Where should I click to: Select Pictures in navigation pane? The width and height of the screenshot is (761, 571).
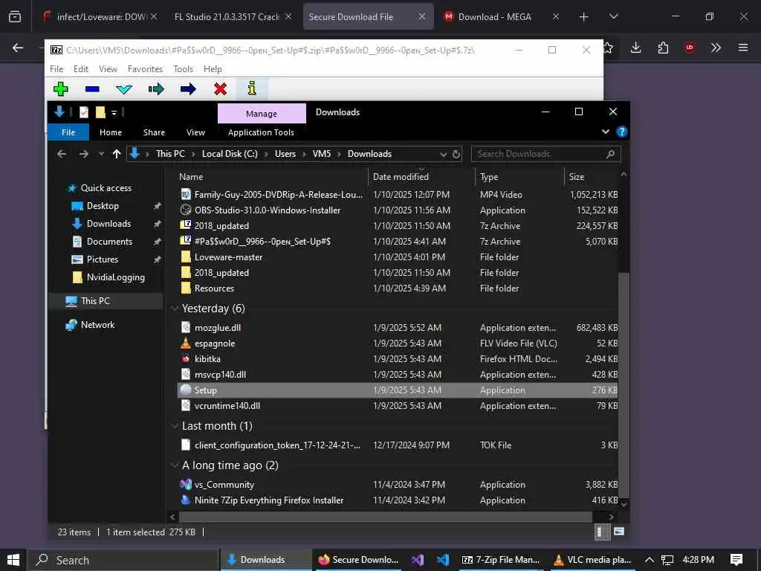[103, 259]
